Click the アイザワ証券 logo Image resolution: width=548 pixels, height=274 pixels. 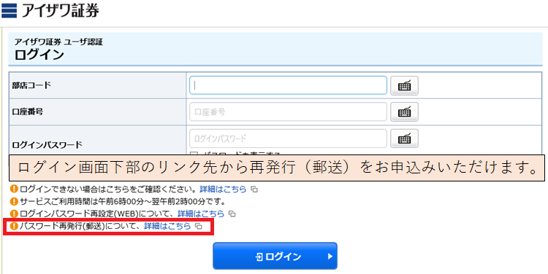coord(50,10)
